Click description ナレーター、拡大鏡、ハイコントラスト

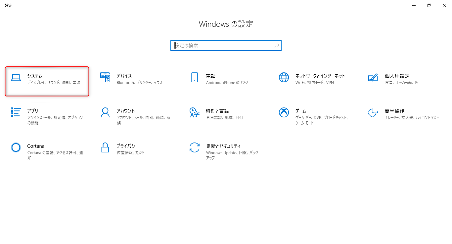(x=412, y=118)
